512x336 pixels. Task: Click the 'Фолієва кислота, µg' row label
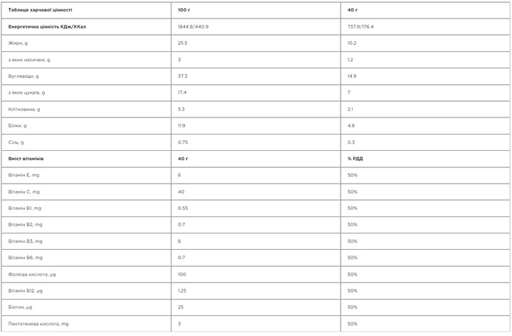pyautogui.click(x=32, y=274)
